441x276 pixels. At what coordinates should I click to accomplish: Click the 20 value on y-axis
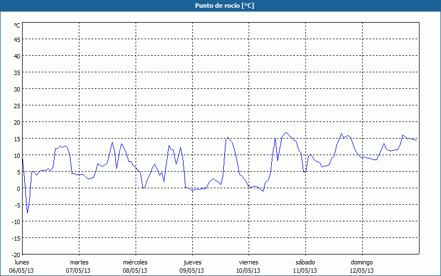(17, 122)
